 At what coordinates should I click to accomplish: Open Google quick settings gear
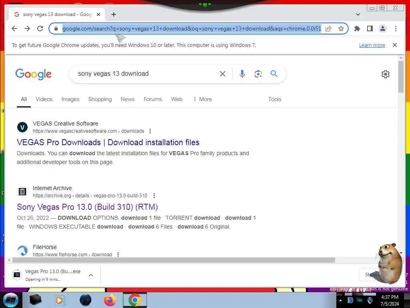pos(386,74)
